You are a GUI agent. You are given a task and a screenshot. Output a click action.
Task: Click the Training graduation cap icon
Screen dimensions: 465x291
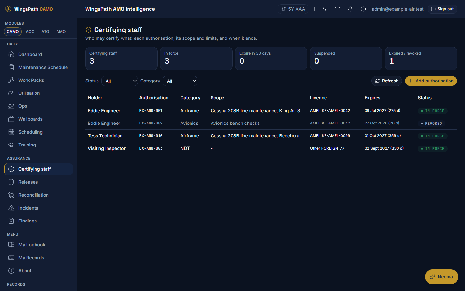coord(11,145)
